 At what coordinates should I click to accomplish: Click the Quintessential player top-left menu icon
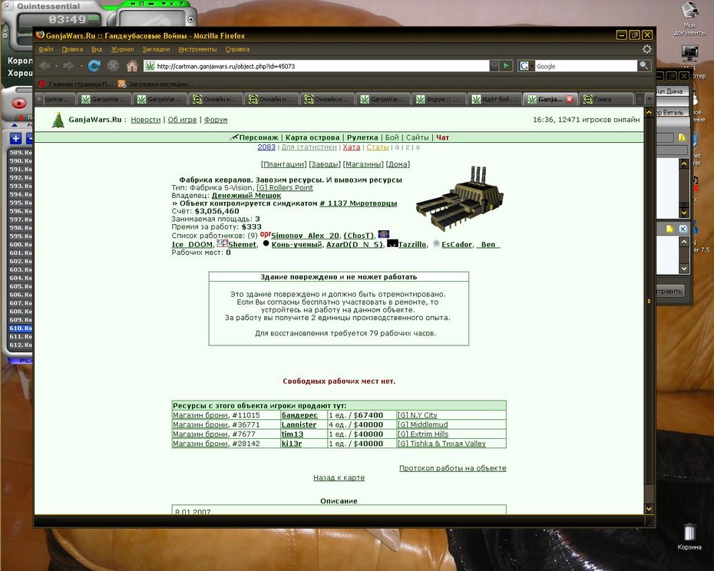click(x=6, y=6)
